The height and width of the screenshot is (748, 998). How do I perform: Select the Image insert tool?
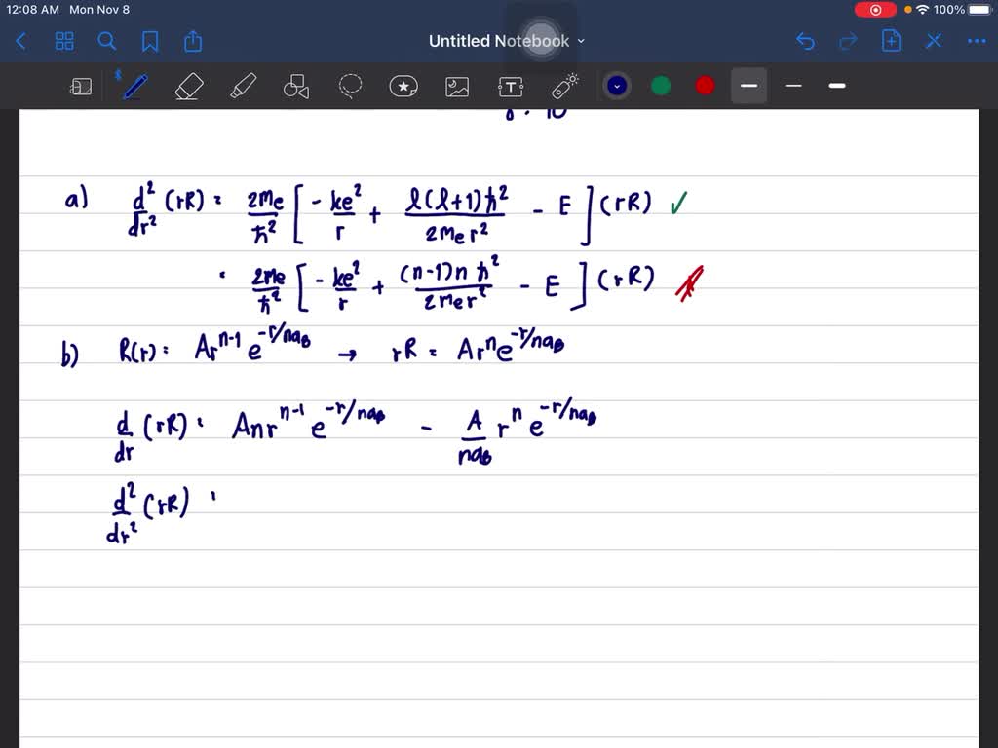(457, 87)
